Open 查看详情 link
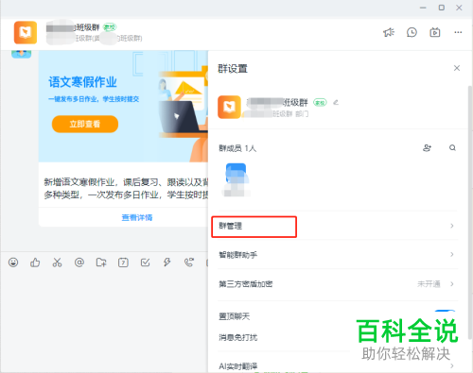473x373 pixels. pyautogui.click(x=137, y=217)
